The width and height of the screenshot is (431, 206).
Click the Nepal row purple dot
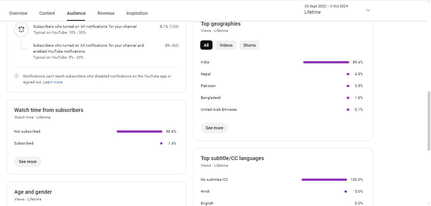pyautogui.click(x=348, y=74)
